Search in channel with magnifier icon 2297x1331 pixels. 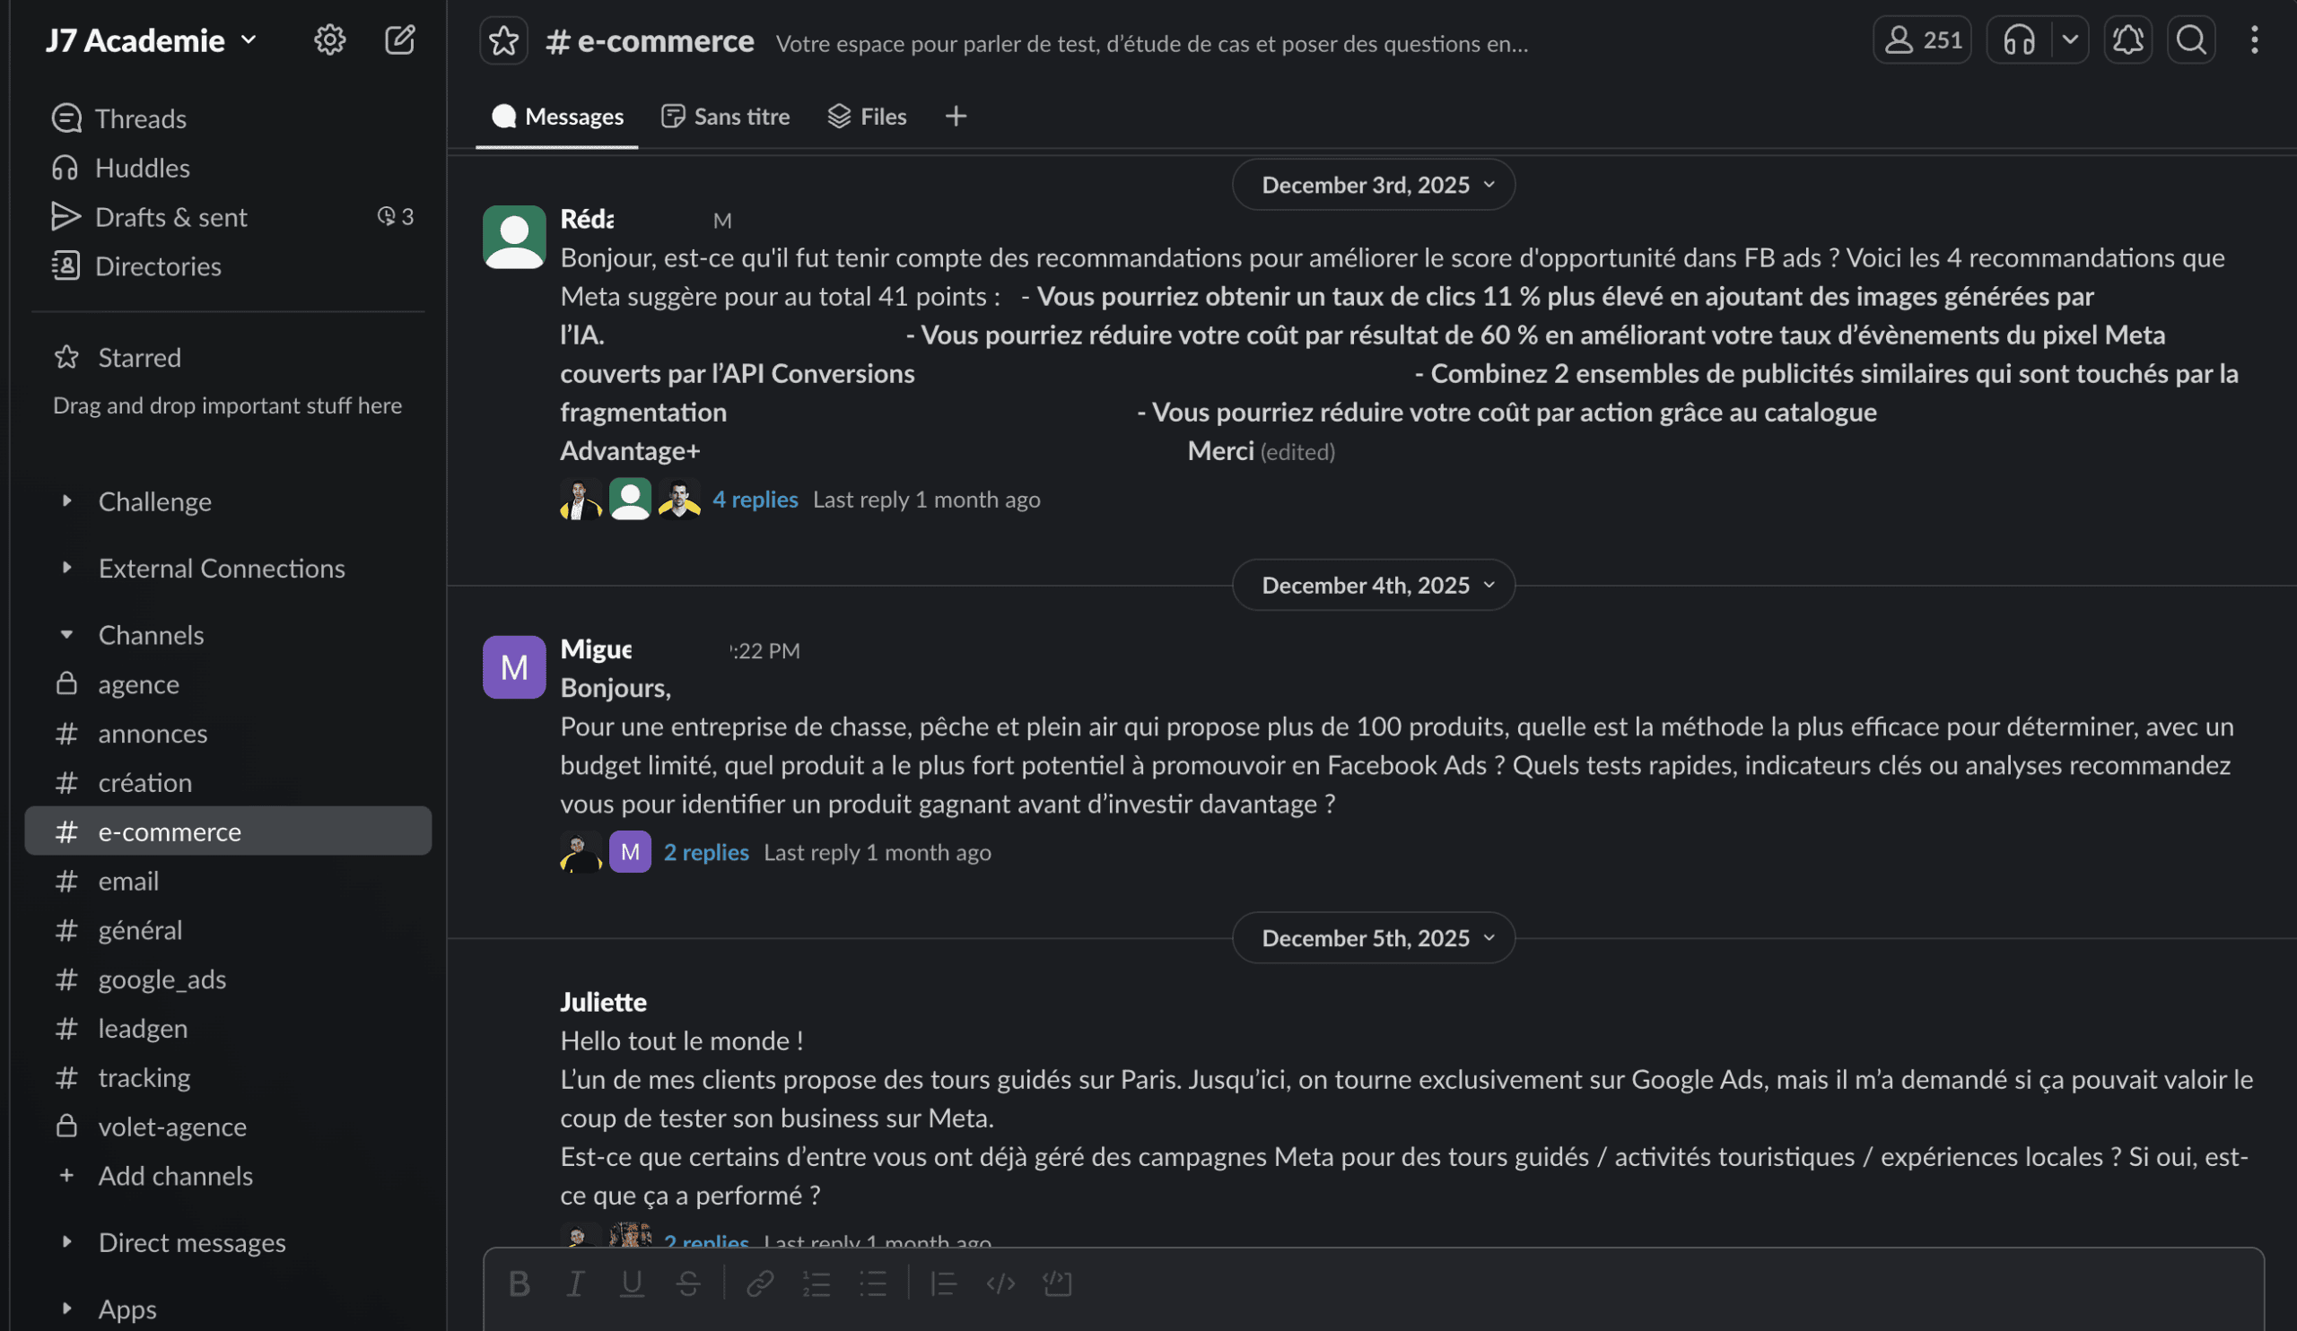[x=2190, y=40]
